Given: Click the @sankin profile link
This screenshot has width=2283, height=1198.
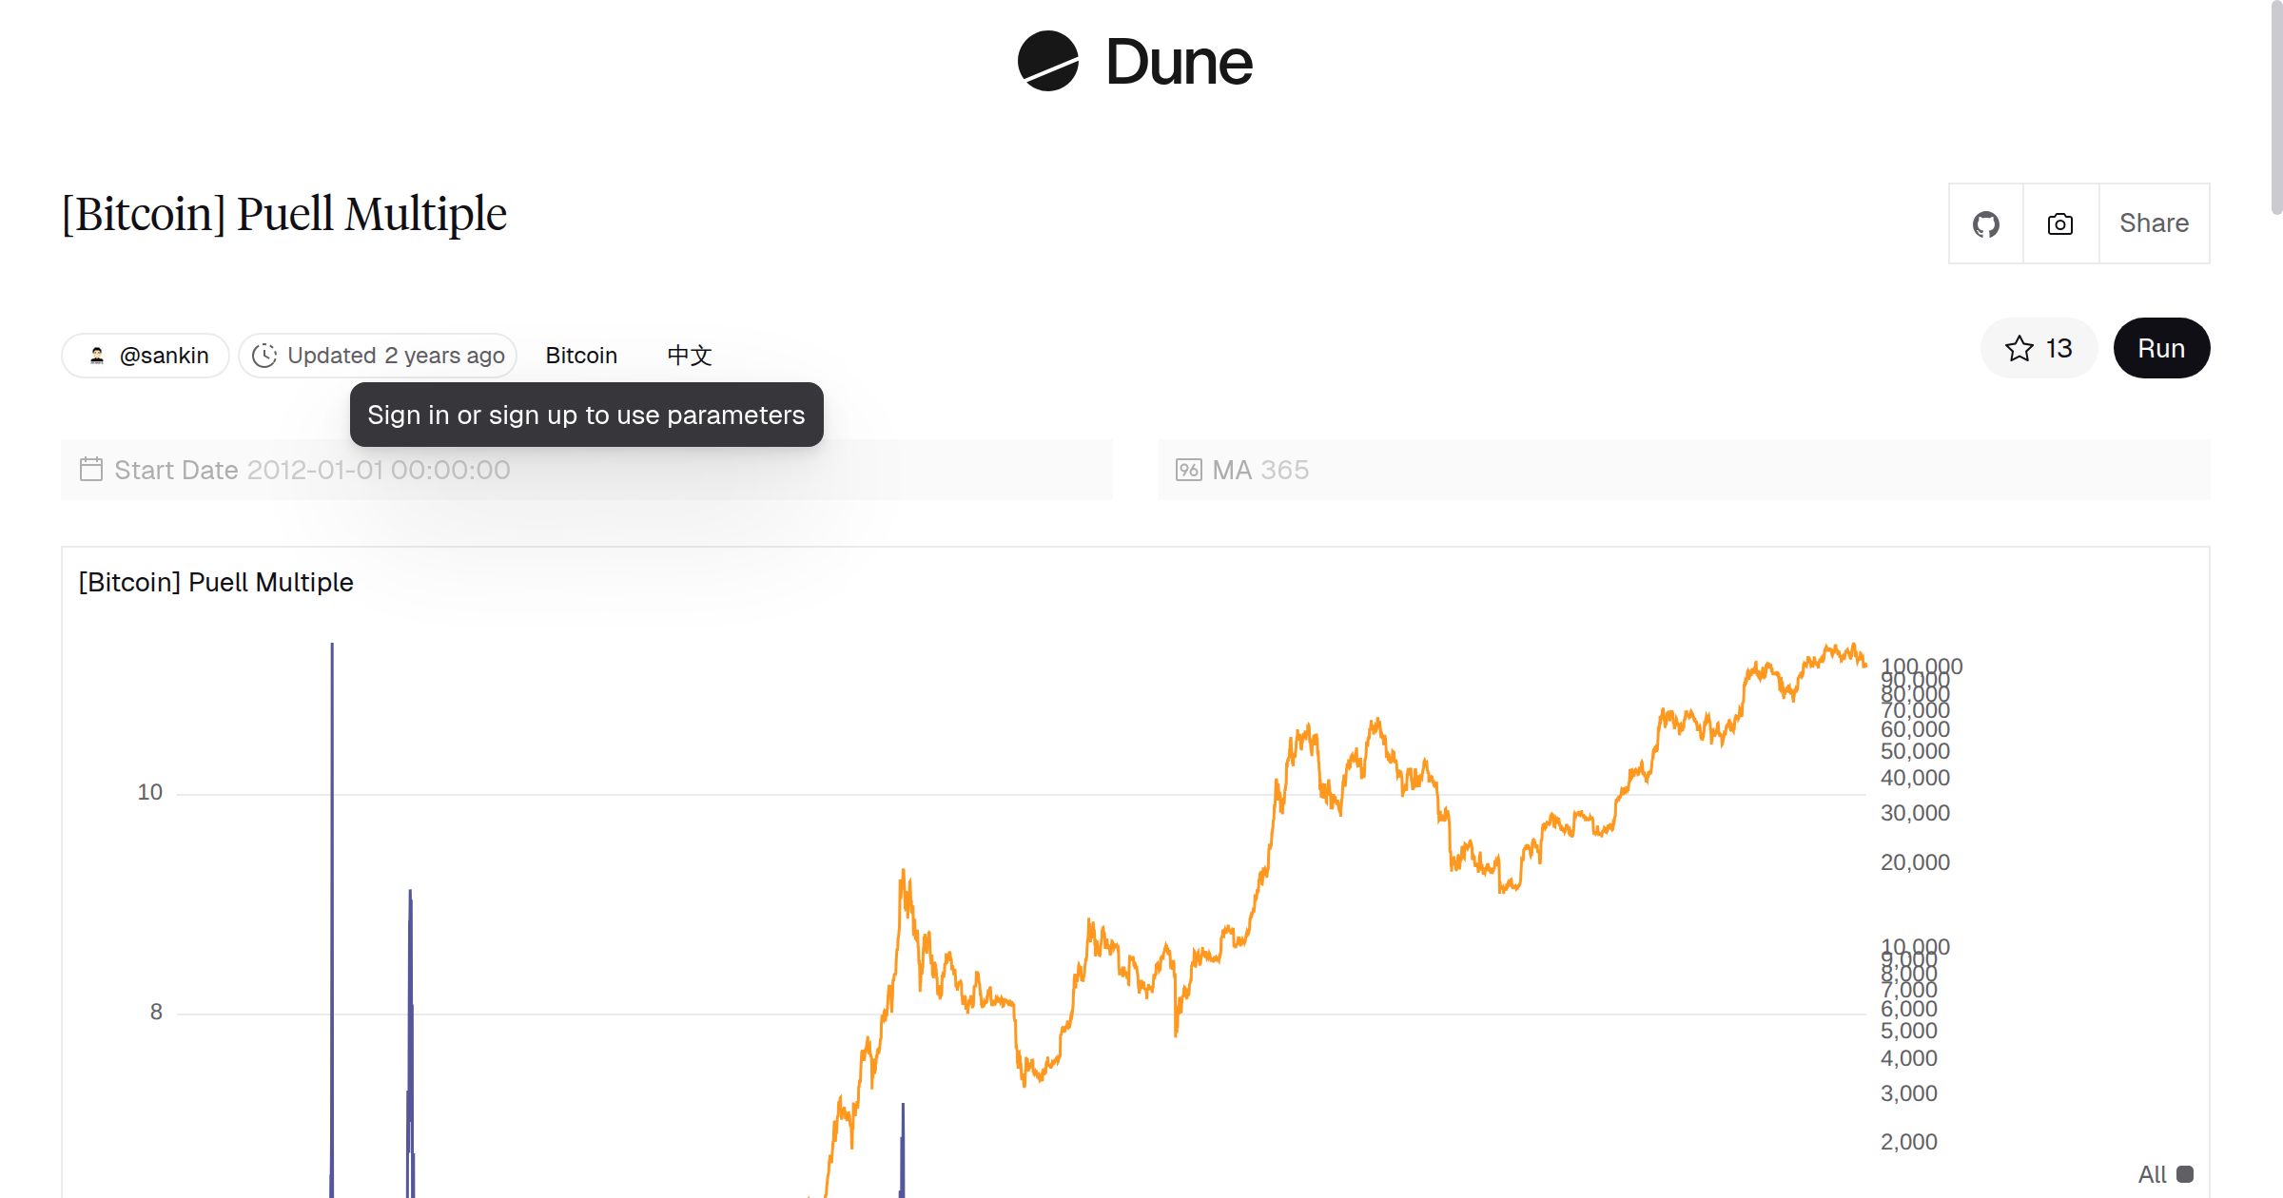Looking at the screenshot, I should click(164, 355).
